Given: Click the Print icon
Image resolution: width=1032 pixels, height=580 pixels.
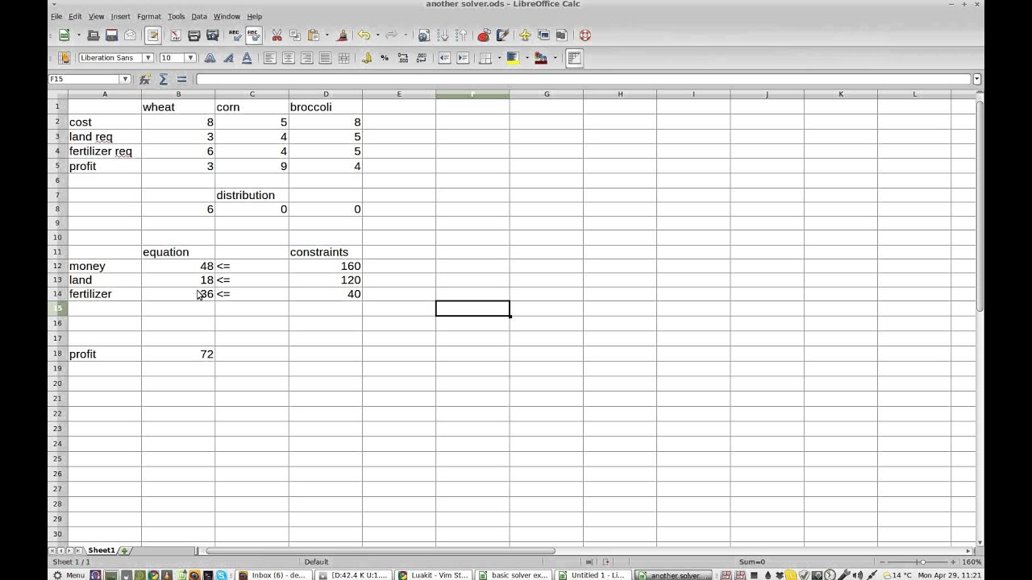Looking at the screenshot, I should coord(194,35).
